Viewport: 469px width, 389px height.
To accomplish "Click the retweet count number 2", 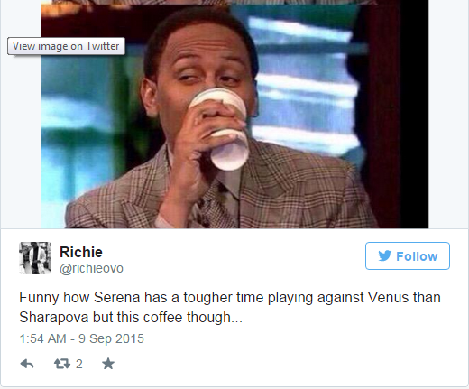I will click(79, 364).
